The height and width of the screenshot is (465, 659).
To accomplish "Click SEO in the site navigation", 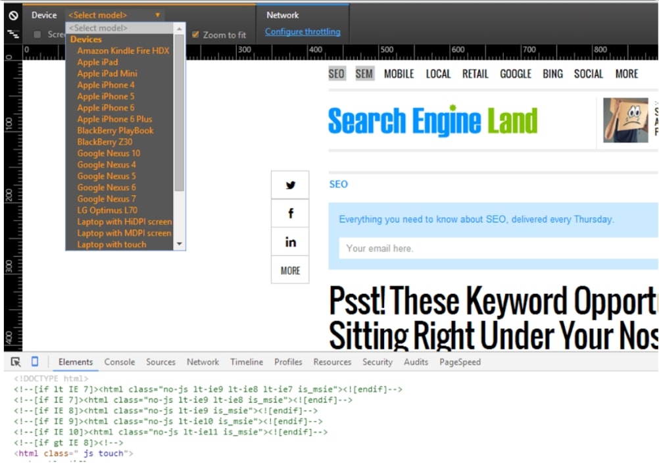I will [337, 74].
